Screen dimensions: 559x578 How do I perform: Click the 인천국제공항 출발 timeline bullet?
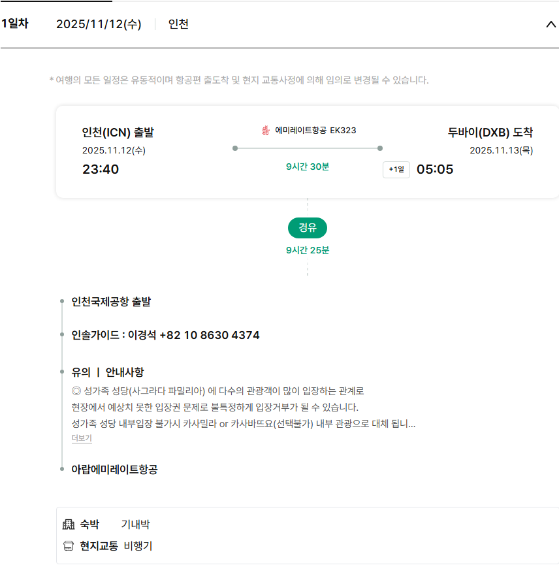click(x=62, y=302)
